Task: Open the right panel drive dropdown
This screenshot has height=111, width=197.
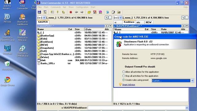Action: pyautogui.click(x=120, y=18)
